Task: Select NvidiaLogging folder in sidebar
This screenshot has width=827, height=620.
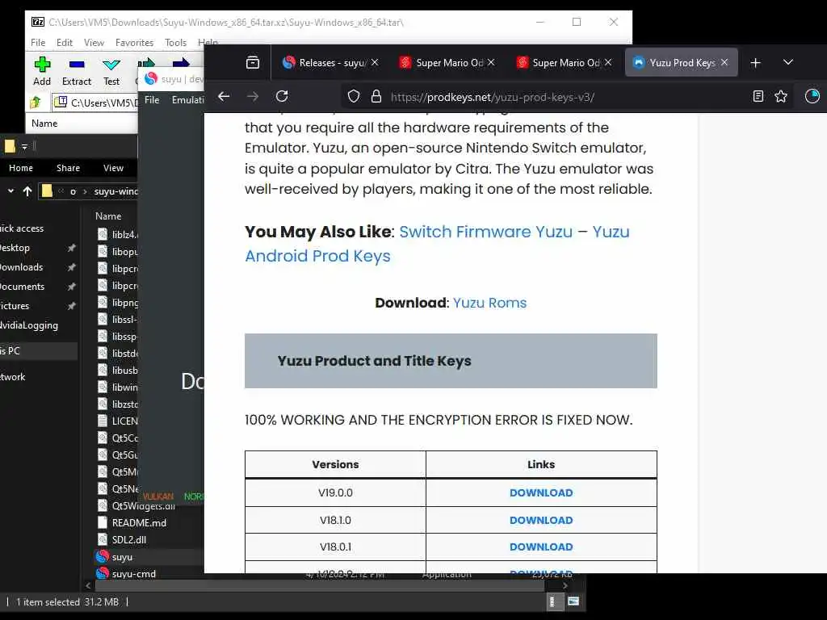Action: coord(29,325)
